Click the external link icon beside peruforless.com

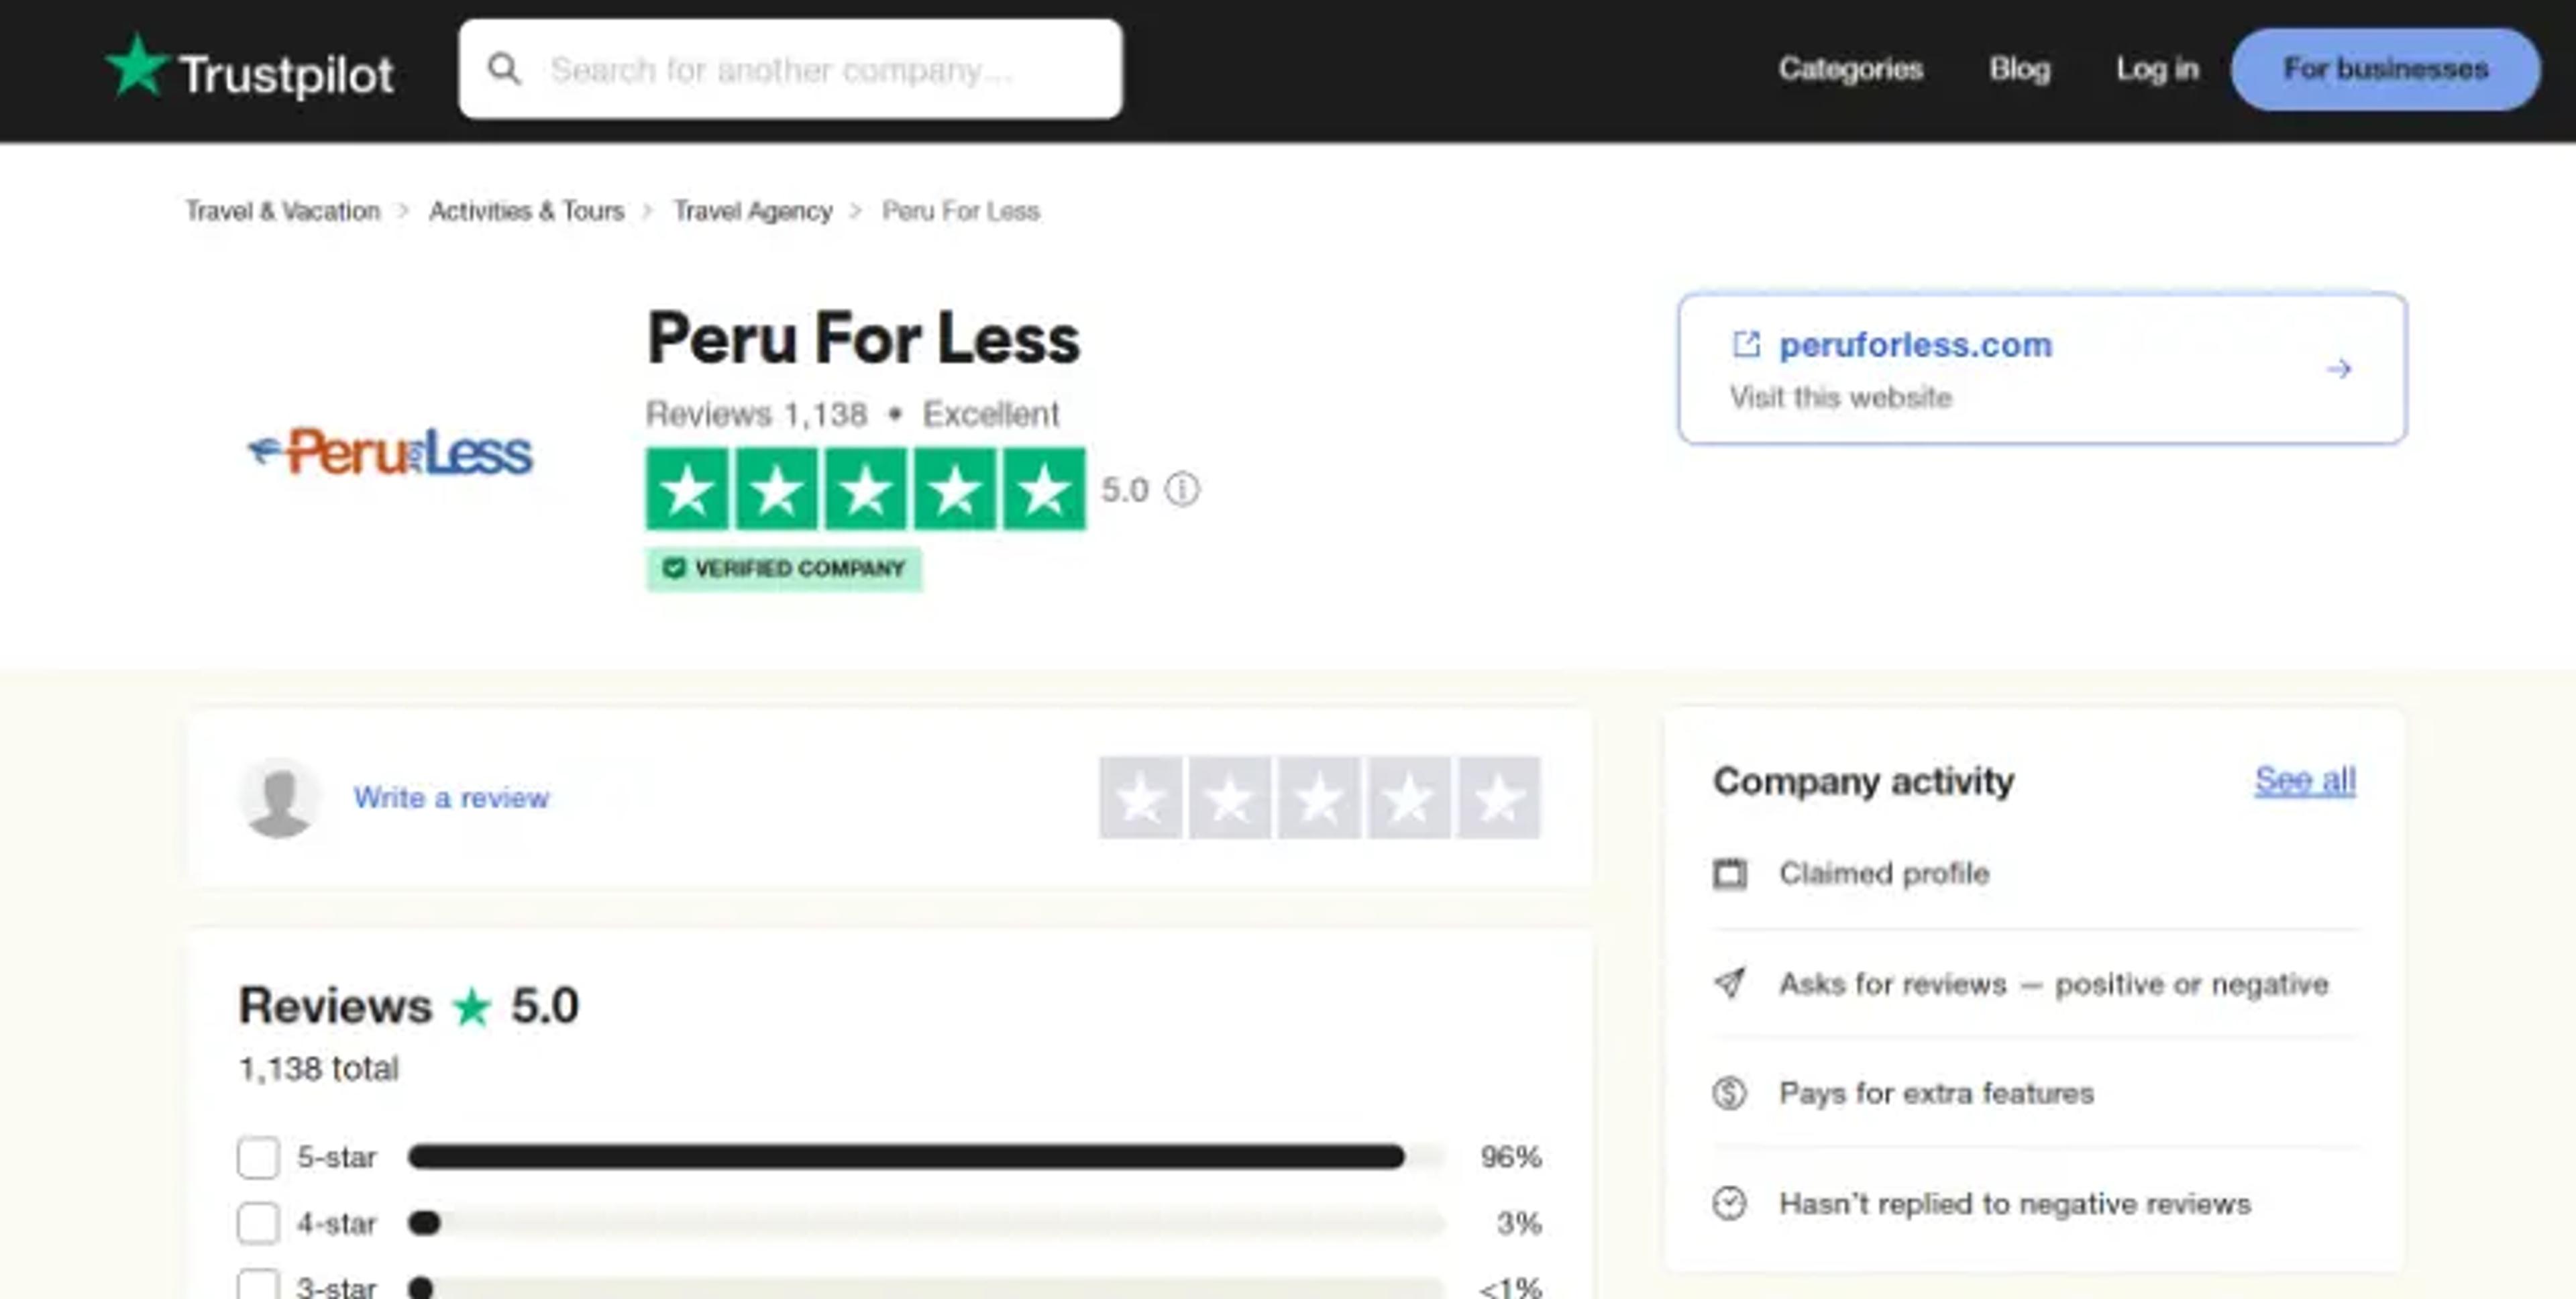(x=1746, y=344)
